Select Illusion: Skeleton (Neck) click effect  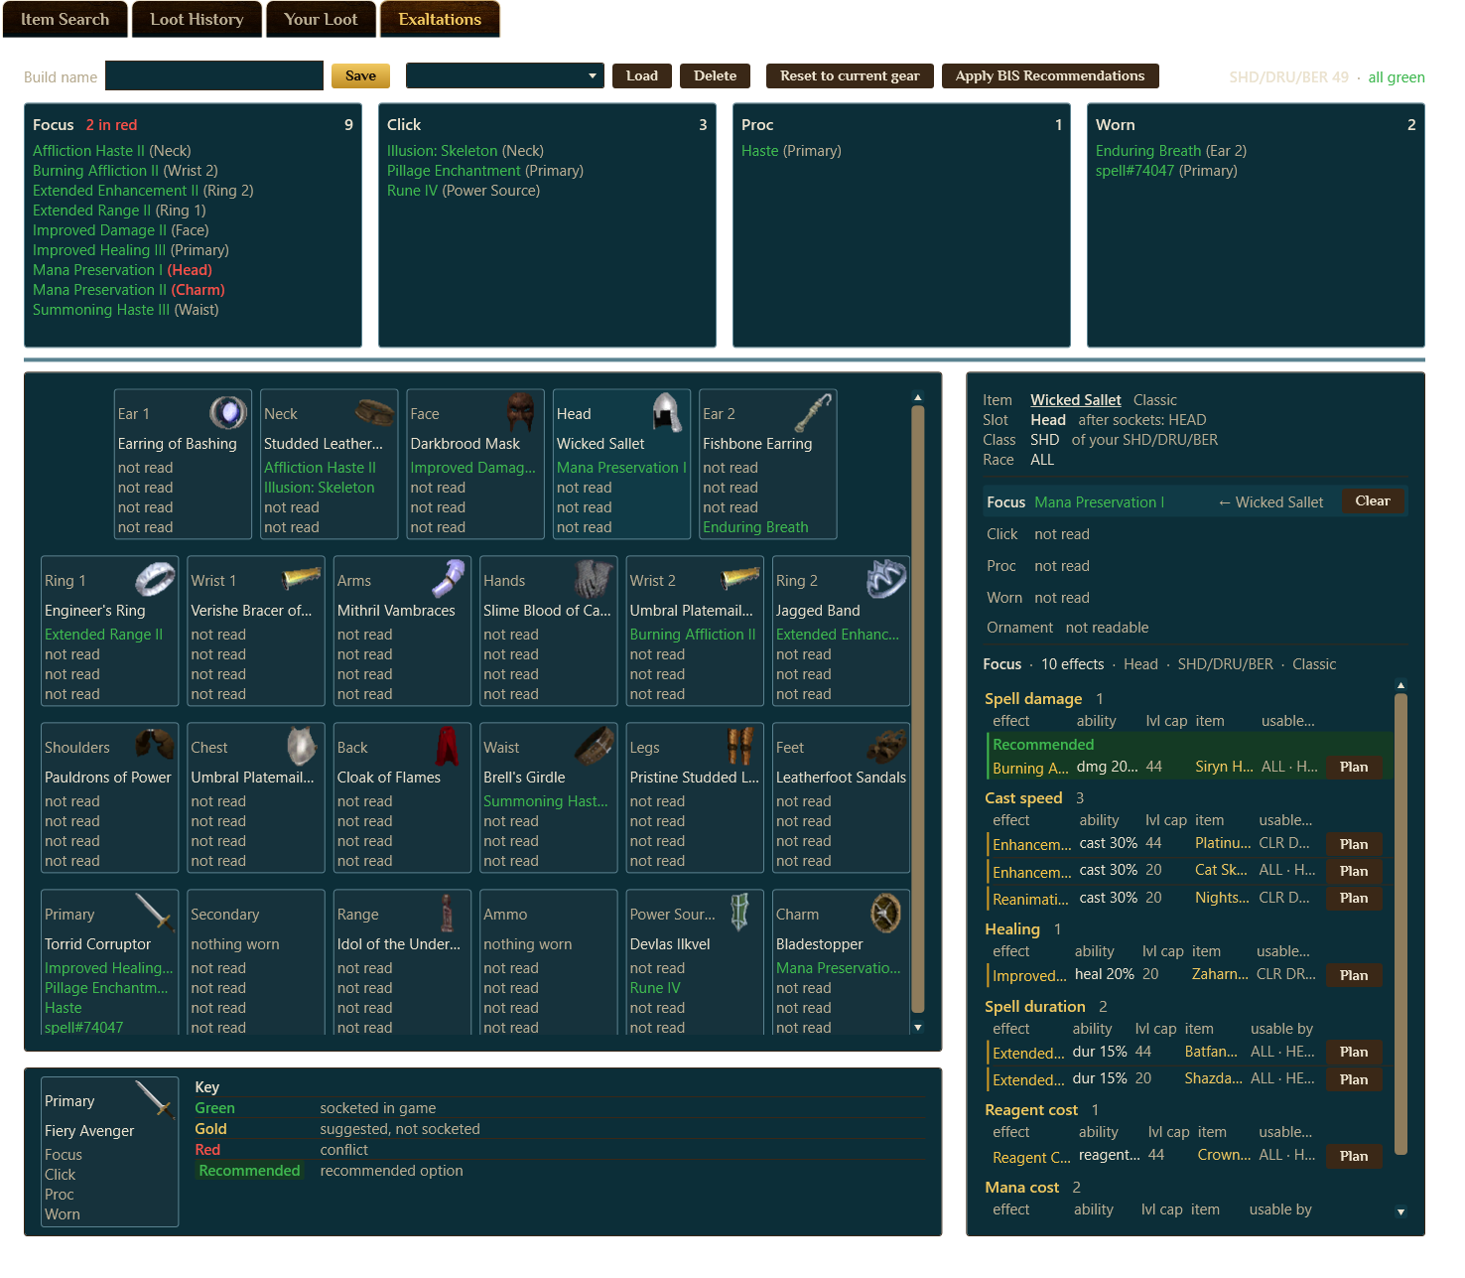pos(466,151)
